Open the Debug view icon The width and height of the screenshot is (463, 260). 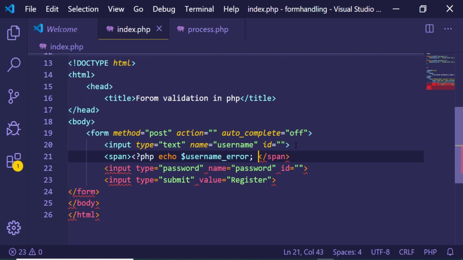point(14,128)
